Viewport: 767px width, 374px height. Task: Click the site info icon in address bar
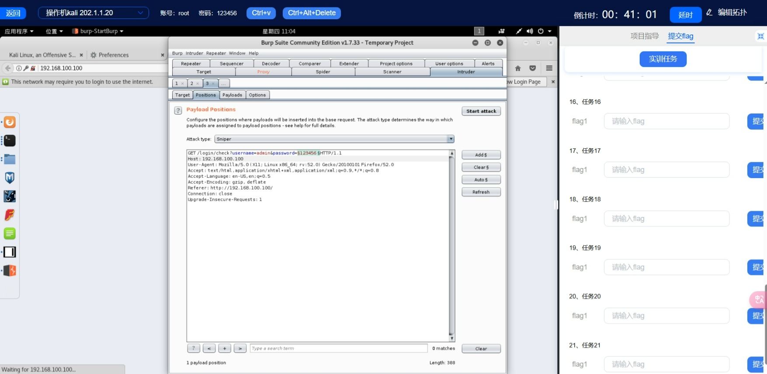click(19, 68)
